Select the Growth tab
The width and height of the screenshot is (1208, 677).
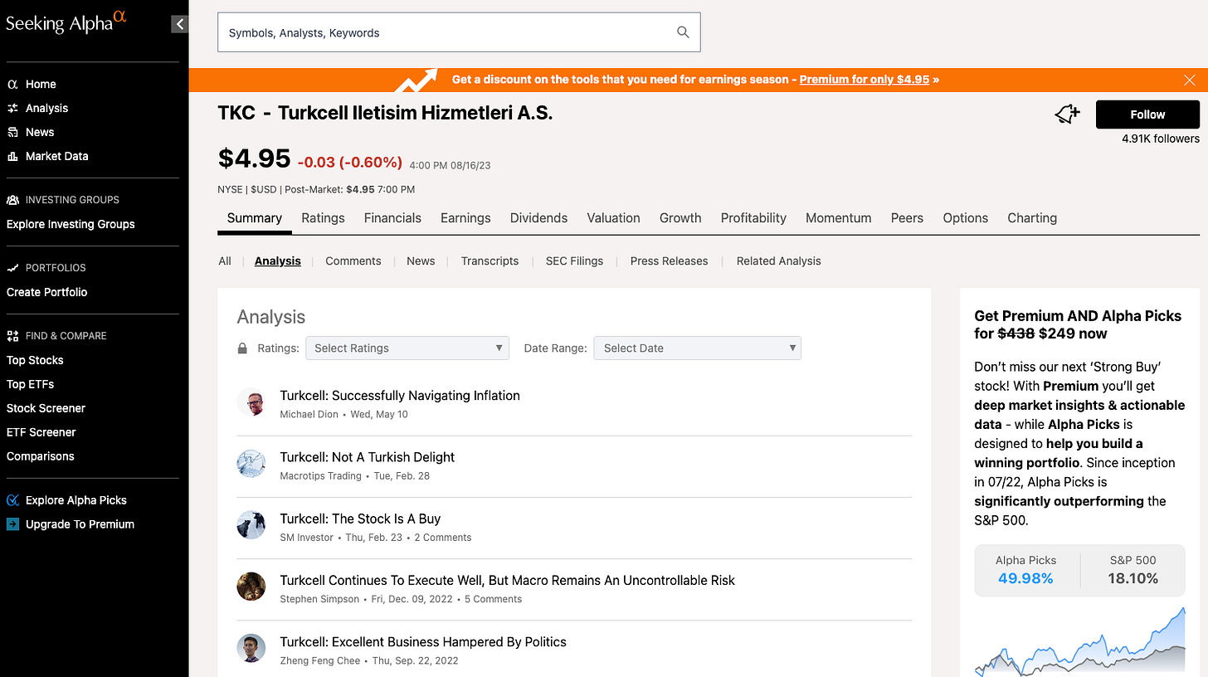680,218
